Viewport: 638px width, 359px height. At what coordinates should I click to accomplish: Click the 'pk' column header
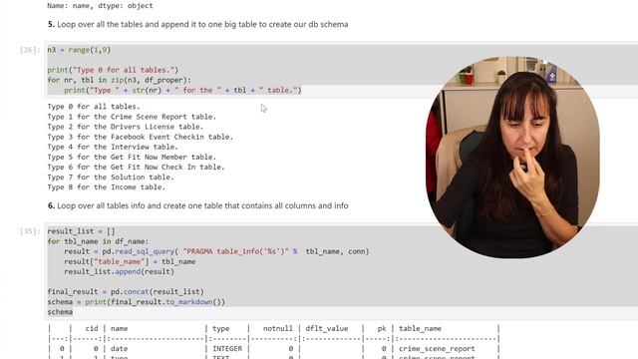382,328
